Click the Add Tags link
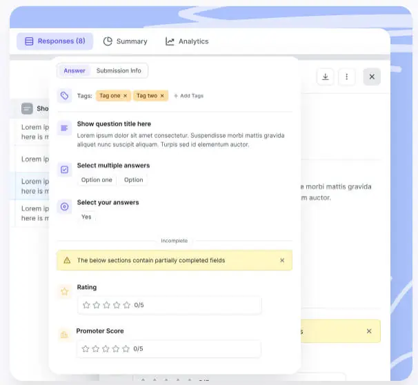This screenshot has height=385, width=418. coord(189,96)
